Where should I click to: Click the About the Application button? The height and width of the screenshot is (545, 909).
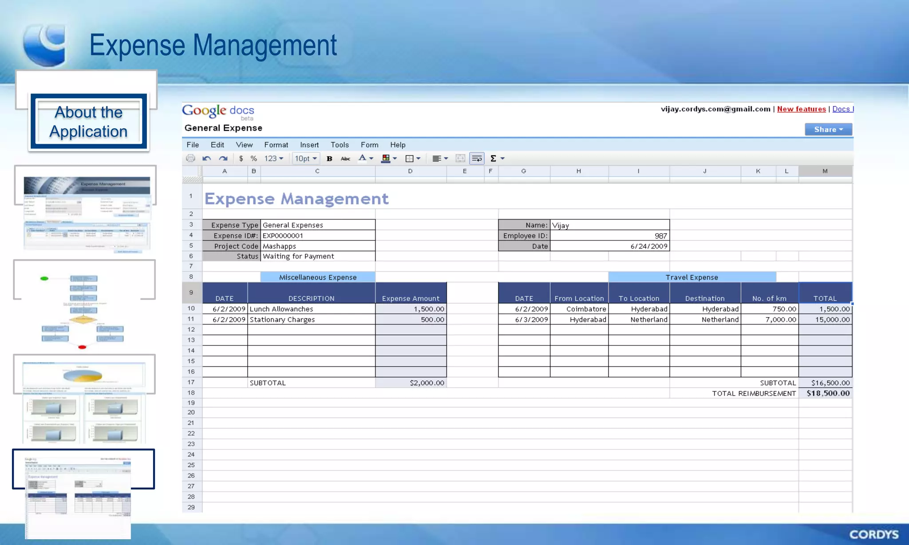pyautogui.click(x=88, y=122)
